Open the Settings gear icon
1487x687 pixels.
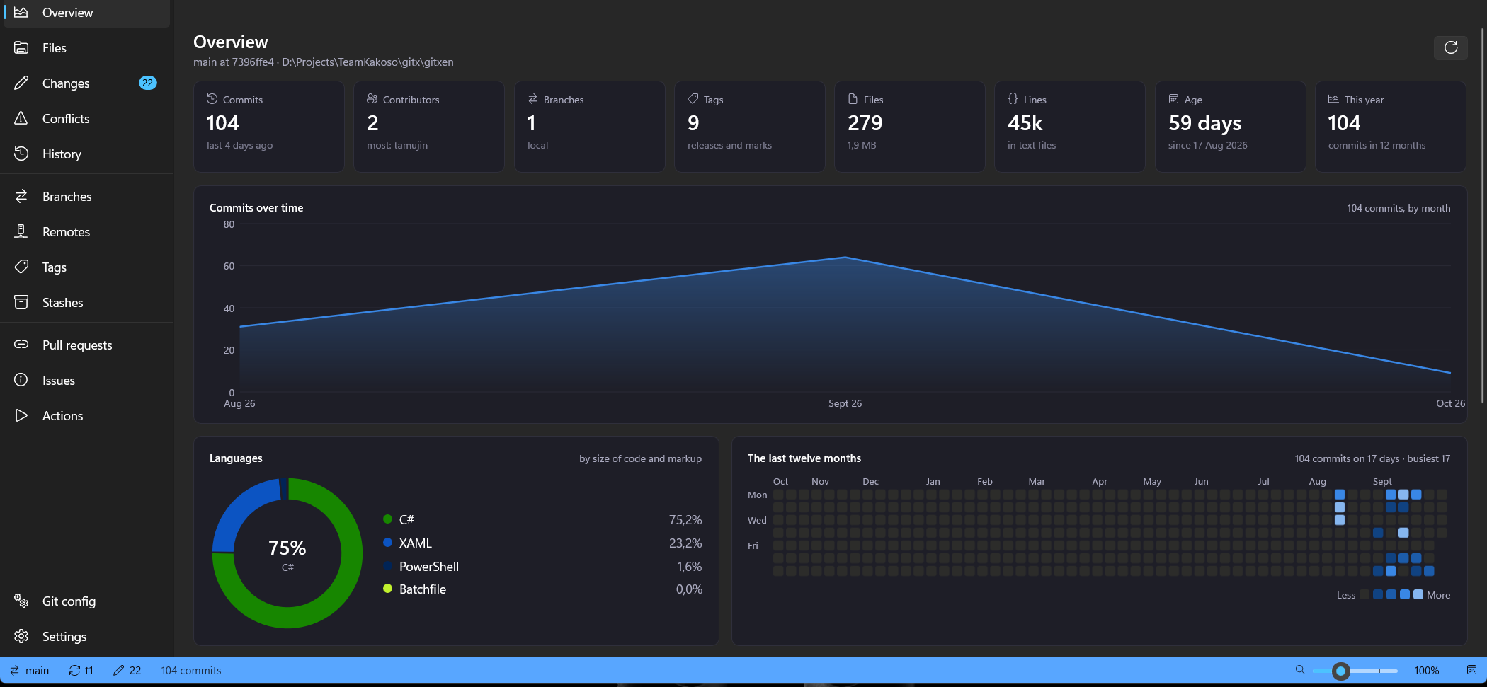tap(21, 637)
